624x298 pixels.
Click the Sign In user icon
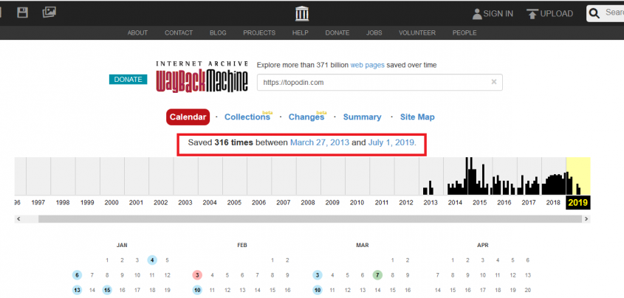click(x=477, y=13)
